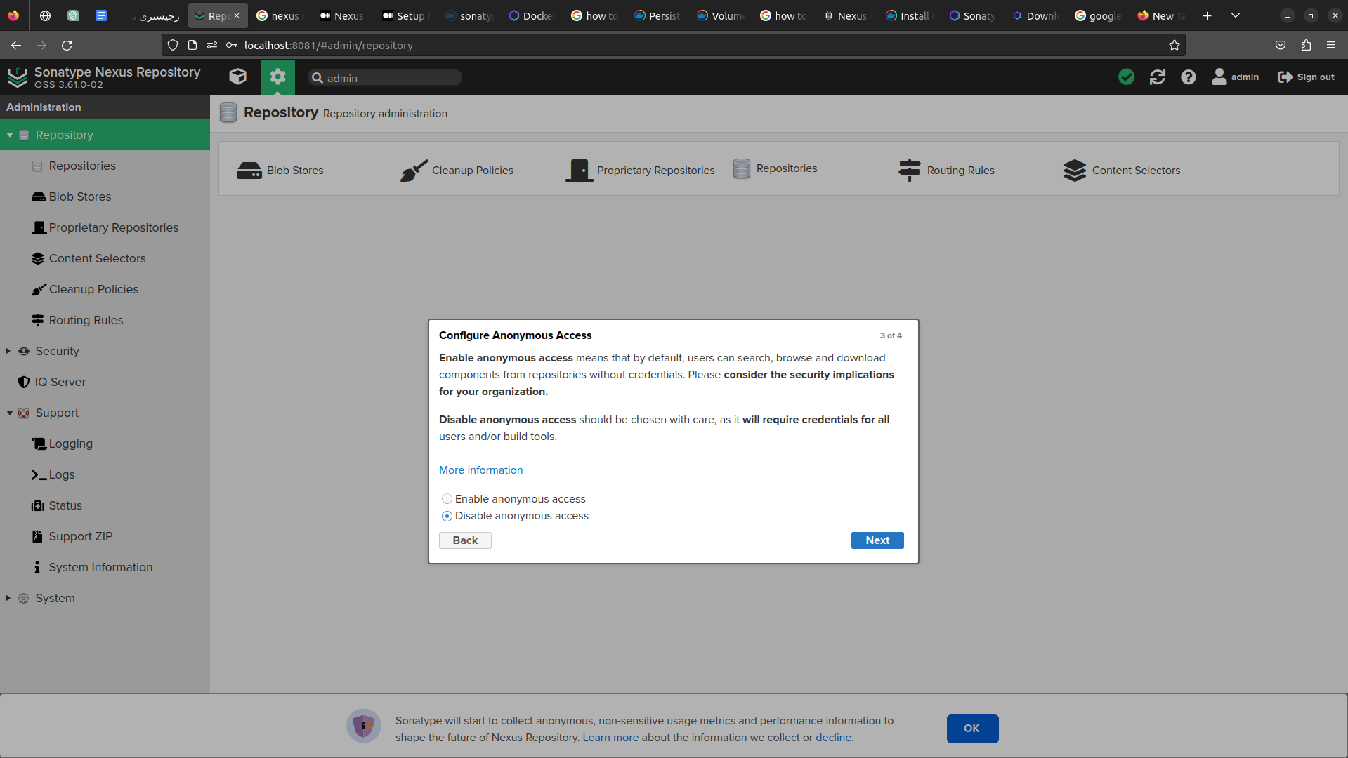
Task: Click the admin user account icon
Action: (x=1219, y=77)
